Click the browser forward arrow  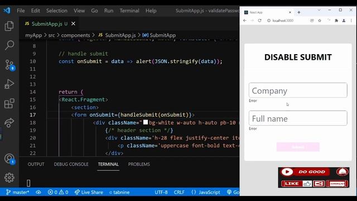click(252, 21)
